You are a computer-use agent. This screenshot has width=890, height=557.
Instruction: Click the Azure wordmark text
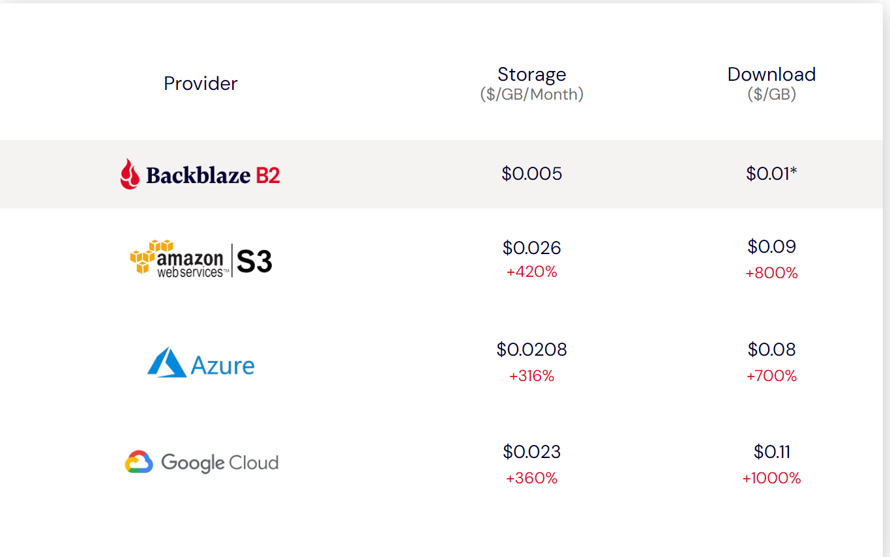(x=222, y=365)
